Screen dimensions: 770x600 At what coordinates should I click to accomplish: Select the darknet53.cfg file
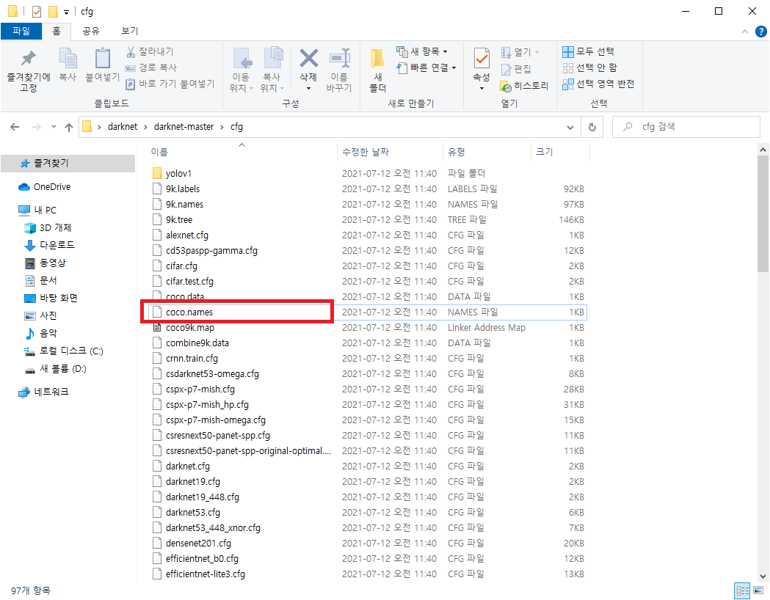click(192, 513)
